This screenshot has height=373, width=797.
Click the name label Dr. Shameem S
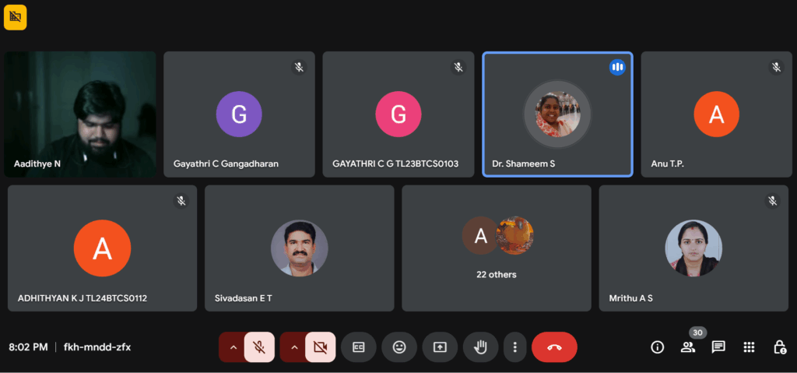pos(524,164)
